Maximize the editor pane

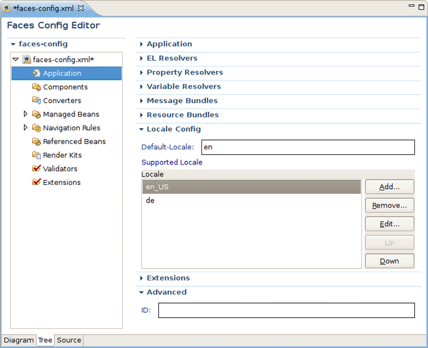(x=421, y=7)
